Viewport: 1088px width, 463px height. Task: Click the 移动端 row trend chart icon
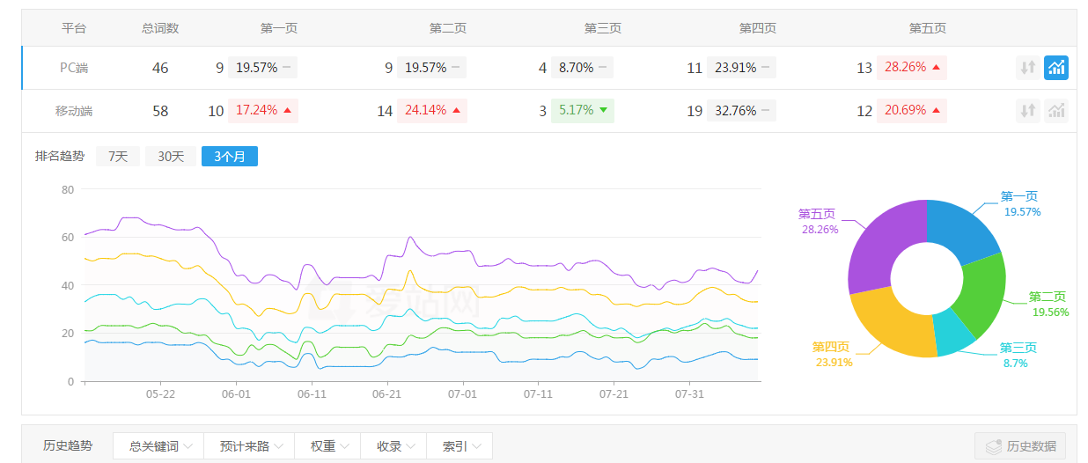click(1056, 111)
